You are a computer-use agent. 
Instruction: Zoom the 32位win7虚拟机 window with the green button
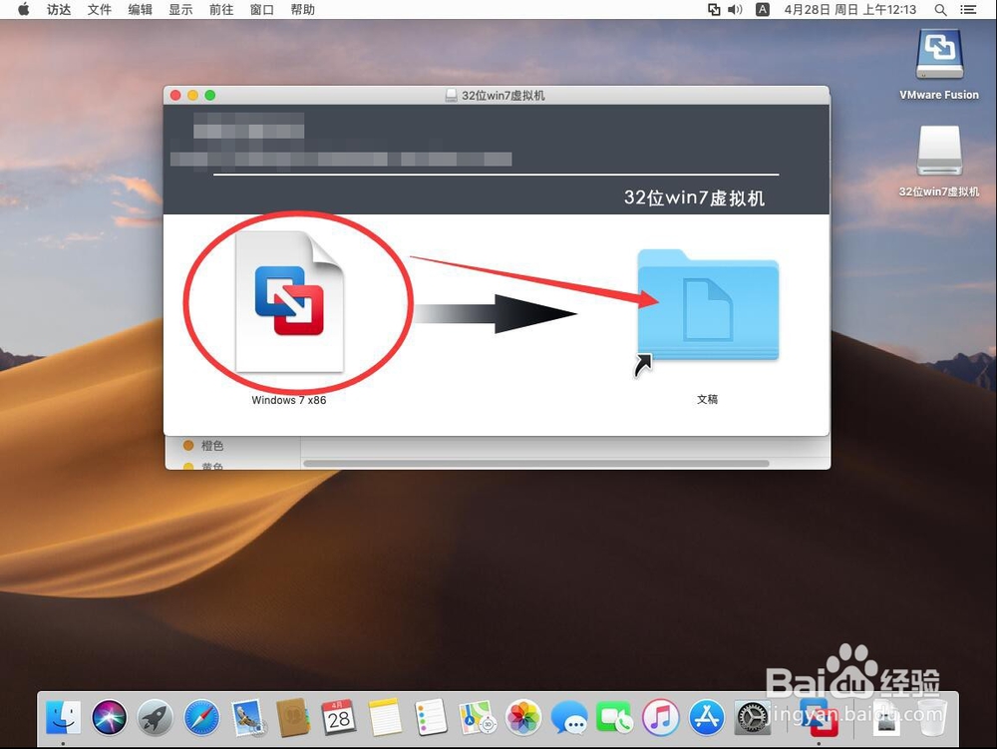click(x=209, y=95)
